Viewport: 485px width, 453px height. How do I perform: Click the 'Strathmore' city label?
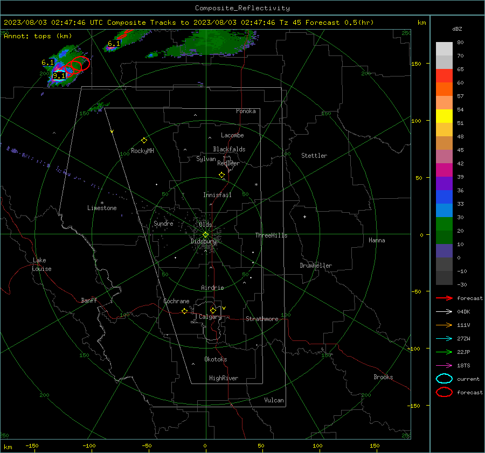[x=262, y=319]
